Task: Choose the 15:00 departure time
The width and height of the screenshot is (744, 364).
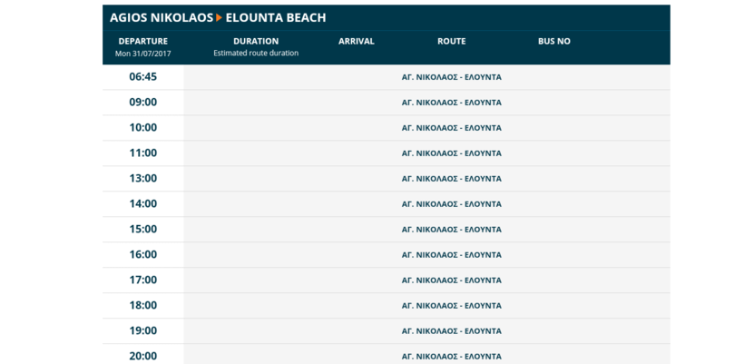Action: coord(142,230)
